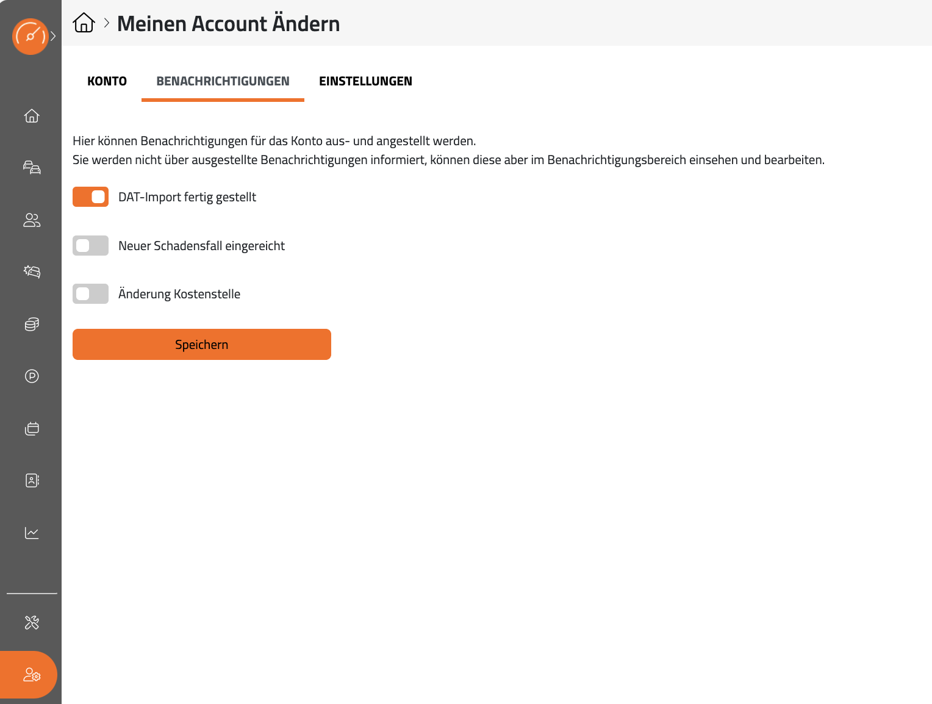Expand the sidebar with the chevron arrow
This screenshot has width=932, height=704.
coord(54,37)
